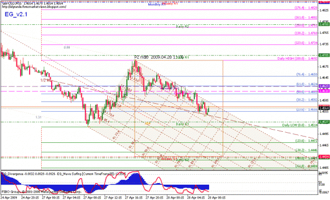Click 1.4735 on the price scale
Screen dimensions: 330x200
(x=324, y=44)
